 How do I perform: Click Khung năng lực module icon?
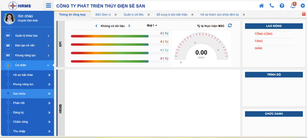(x=8, y=56)
